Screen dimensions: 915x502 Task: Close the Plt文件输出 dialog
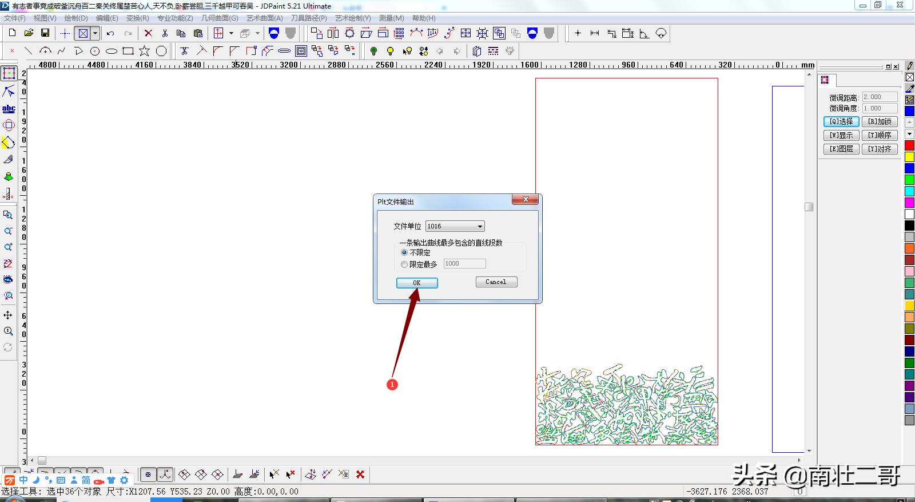click(x=525, y=200)
